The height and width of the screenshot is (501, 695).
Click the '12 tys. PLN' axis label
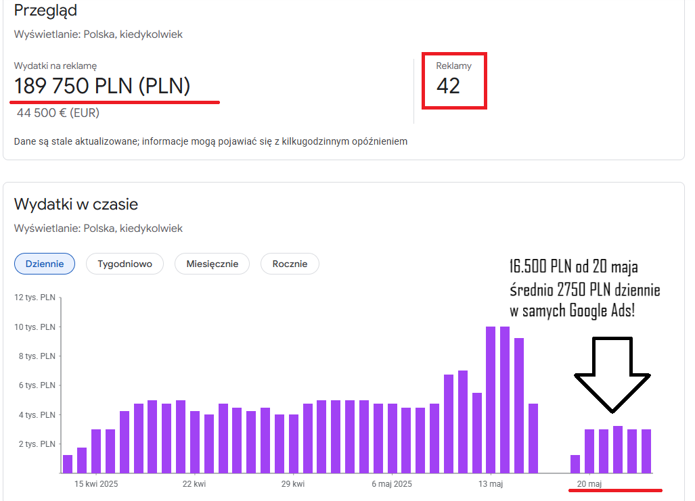coord(35,297)
